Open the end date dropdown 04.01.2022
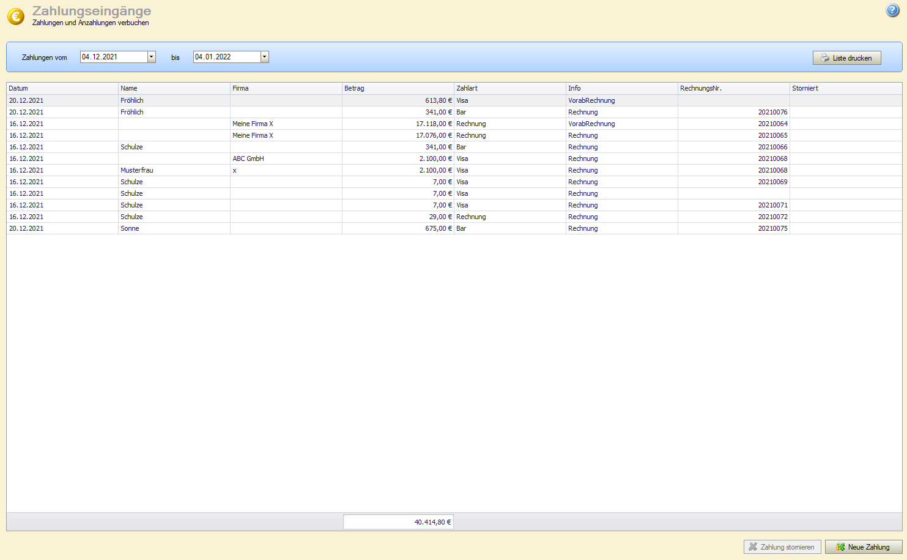 point(264,57)
